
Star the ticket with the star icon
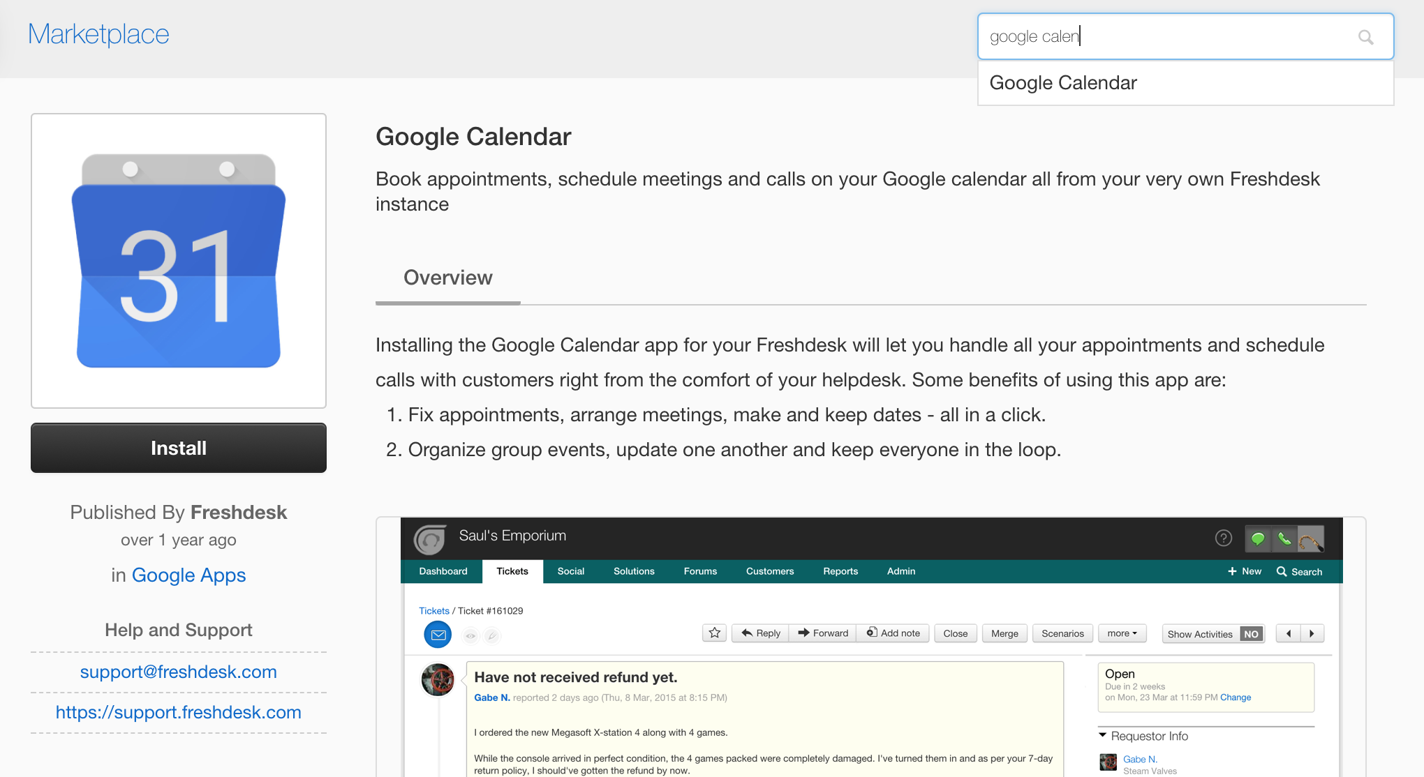point(714,633)
